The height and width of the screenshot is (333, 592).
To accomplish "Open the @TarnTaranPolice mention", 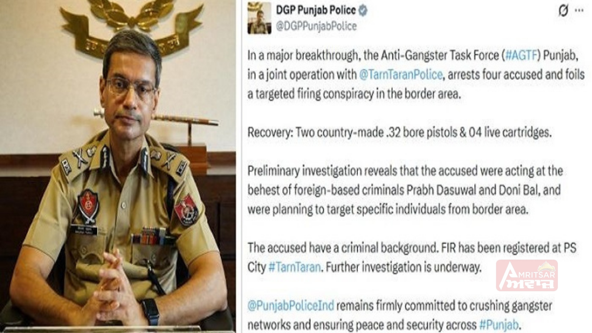I will (x=401, y=75).
